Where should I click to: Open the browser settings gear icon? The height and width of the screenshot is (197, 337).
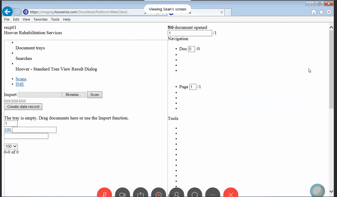point(329,12)
